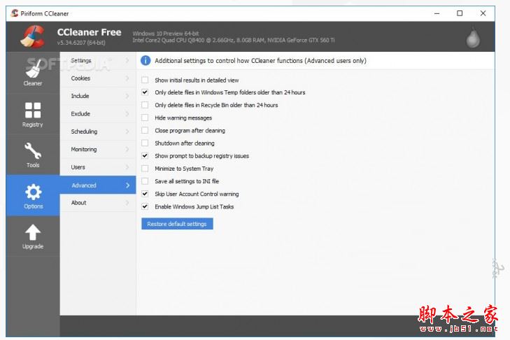Click the CCleaner Free product title
The width and height of the screenshot is (510, 340).
[89, 32]
